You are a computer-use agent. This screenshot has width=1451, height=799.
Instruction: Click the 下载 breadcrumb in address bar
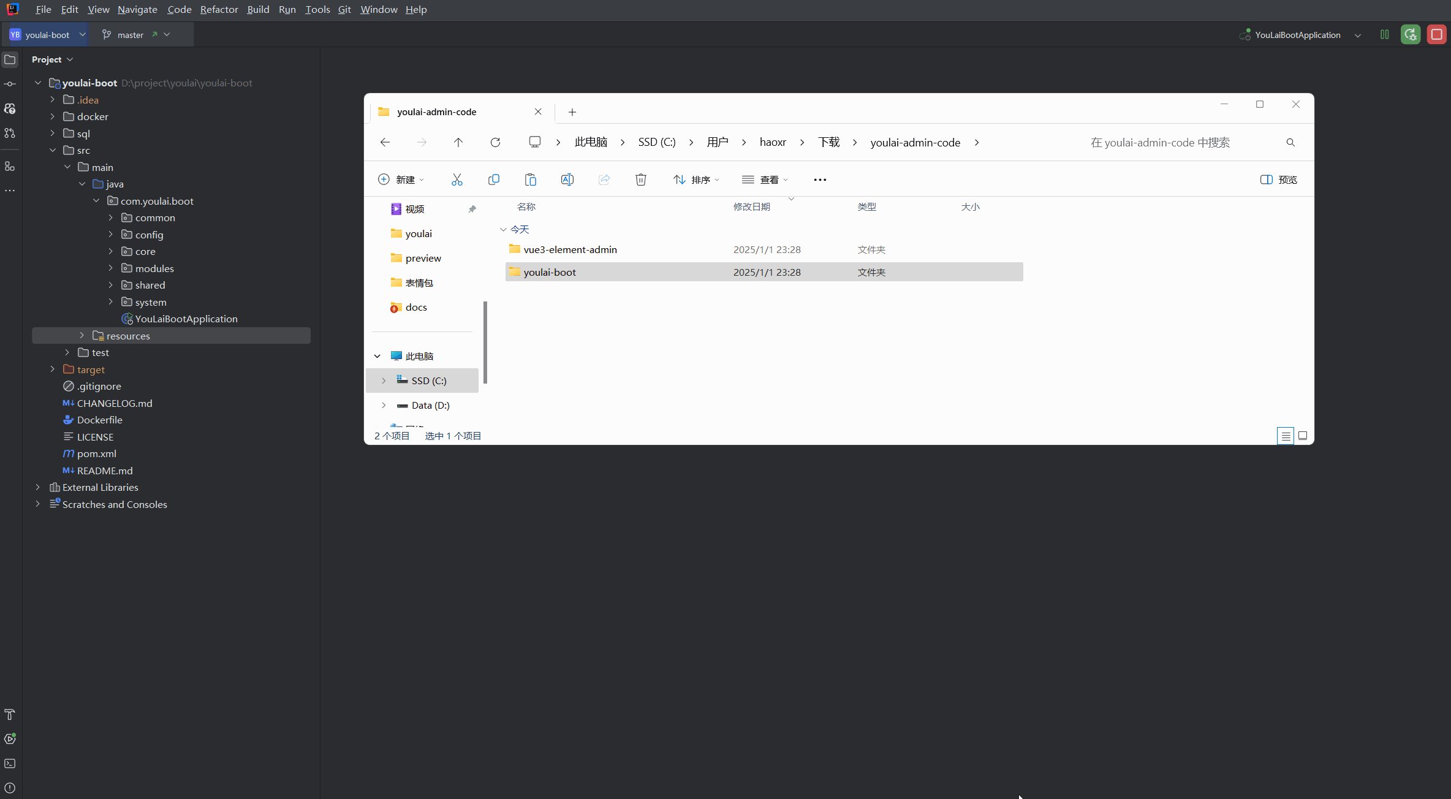[828, 142]
